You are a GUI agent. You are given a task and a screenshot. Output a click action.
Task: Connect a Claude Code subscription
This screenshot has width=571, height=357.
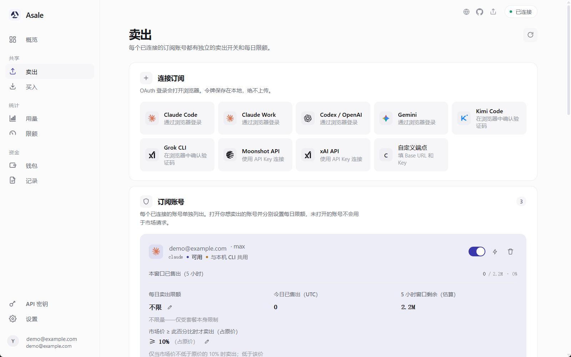coord(177,118)
